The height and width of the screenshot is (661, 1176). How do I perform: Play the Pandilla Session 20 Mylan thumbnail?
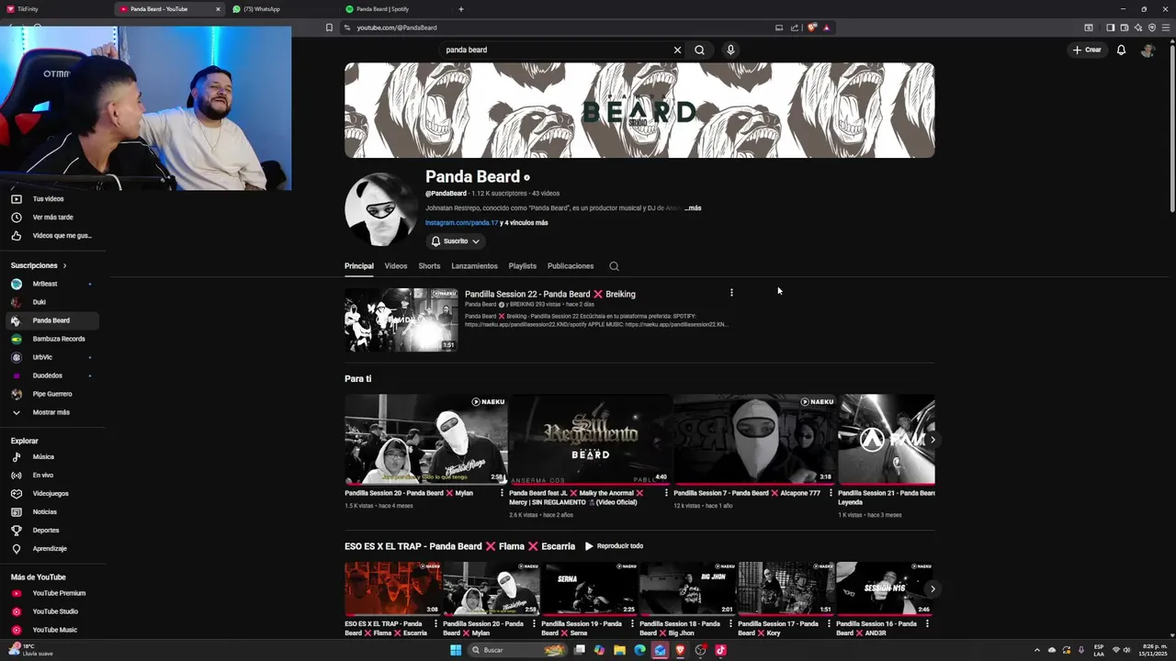click(x=425, y=439)
